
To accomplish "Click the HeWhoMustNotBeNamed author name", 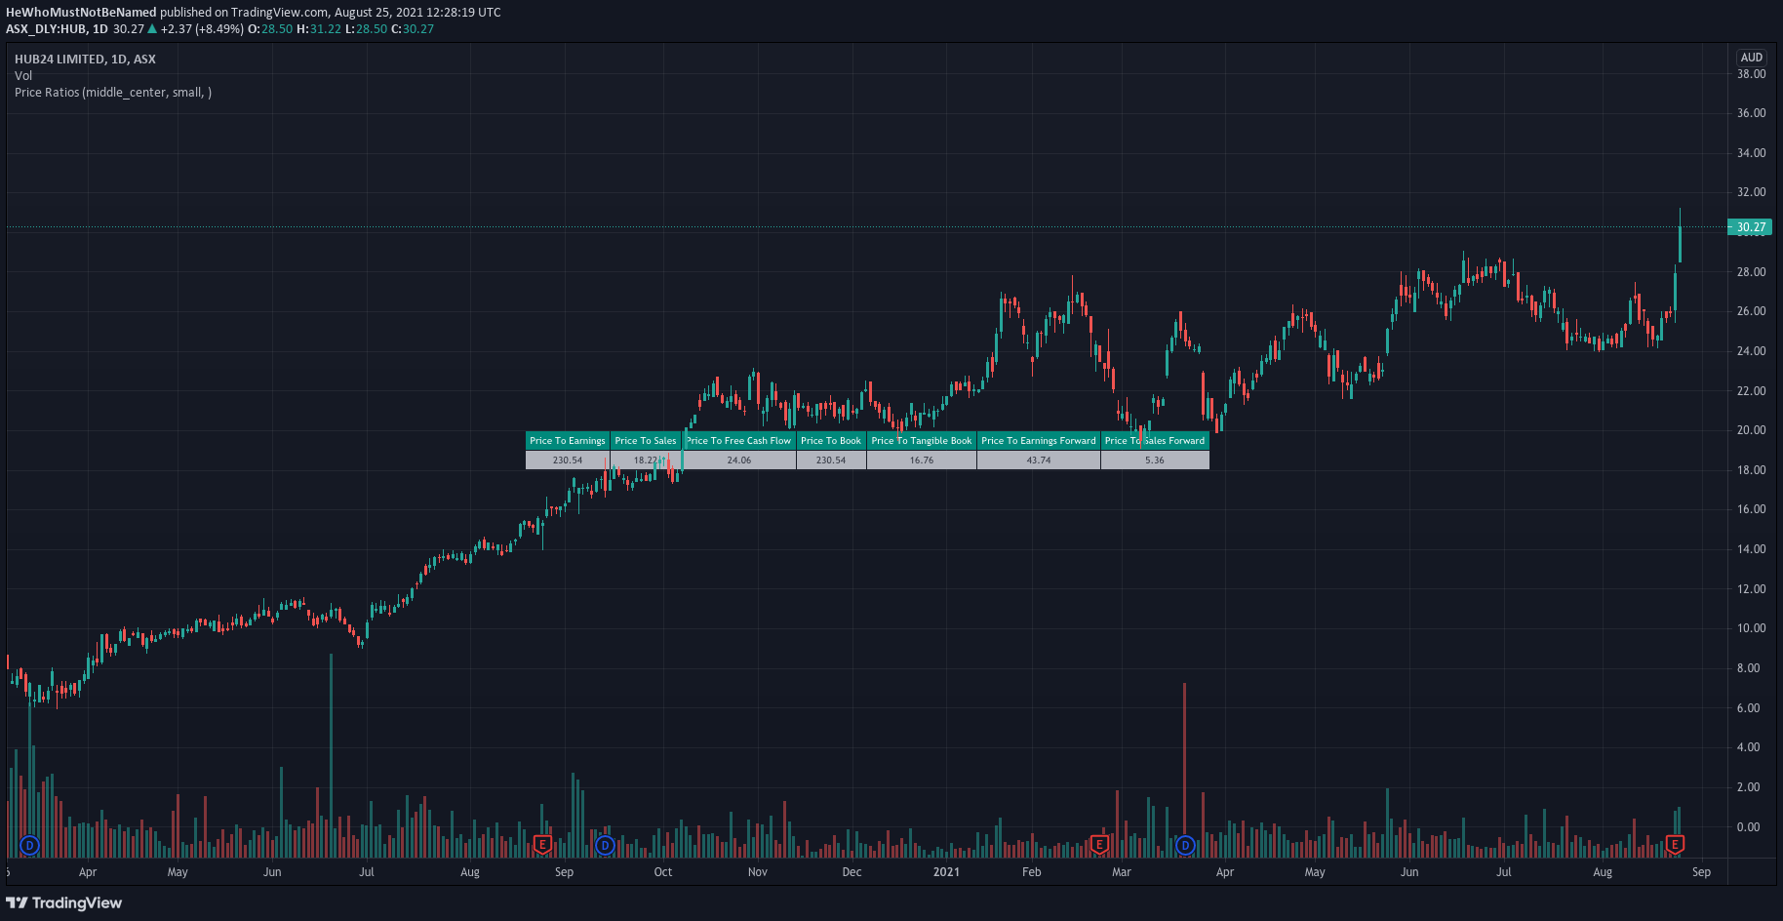I will [x=81, y=13].
